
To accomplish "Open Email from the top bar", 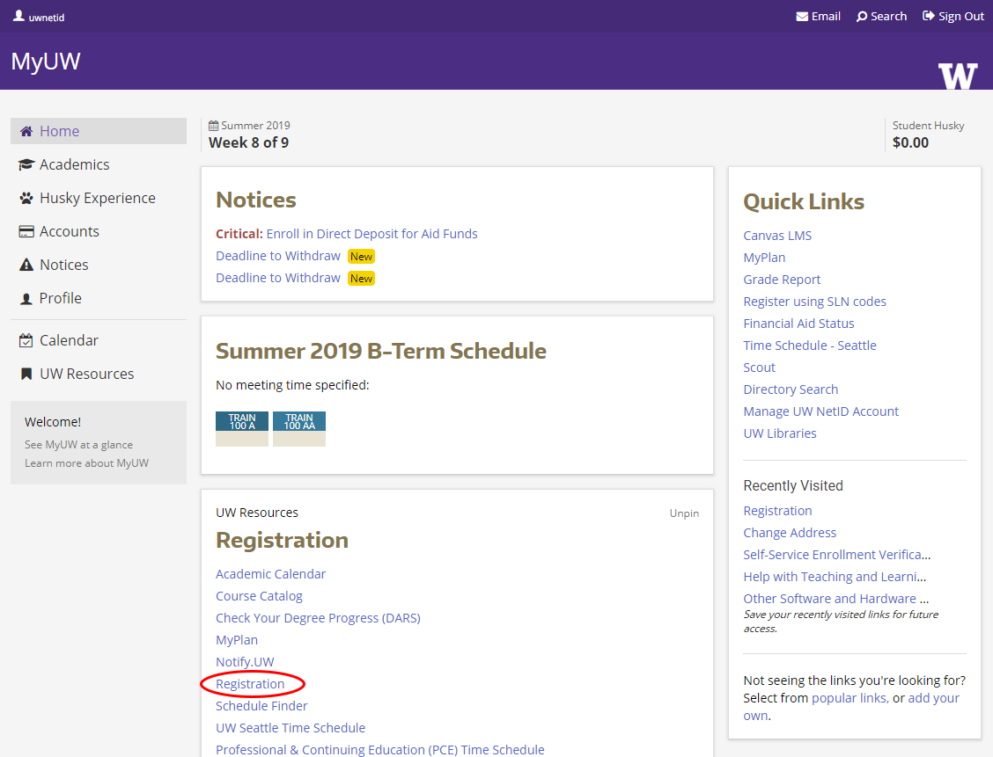I will 818,16.
